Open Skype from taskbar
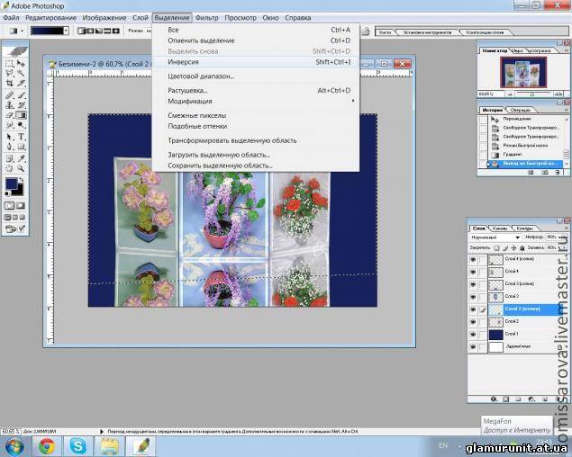The width and height of the screenshot is (572, 457). click(78, 446)
